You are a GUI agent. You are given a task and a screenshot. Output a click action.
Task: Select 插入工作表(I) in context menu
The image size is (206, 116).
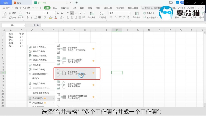41,47
